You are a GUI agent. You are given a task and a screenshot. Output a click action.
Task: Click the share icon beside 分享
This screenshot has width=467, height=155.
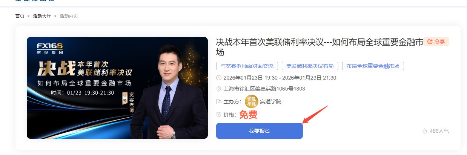coord(430,41)
